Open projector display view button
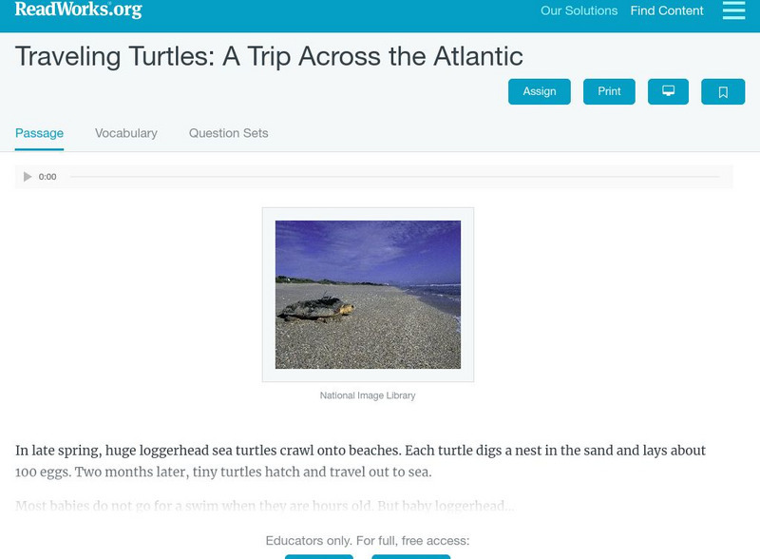Screen dimensions: 760x559 (668, 91)
